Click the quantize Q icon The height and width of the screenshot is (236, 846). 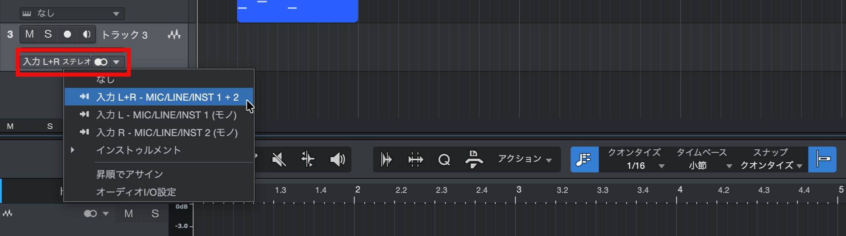pyautogui.click(x=444, y=160)
